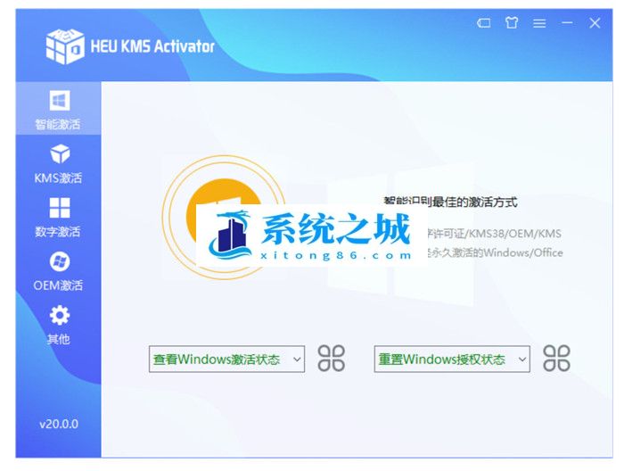Close the HEU KMS Activator window
The image size is (624, 471).
click(595, 23)
